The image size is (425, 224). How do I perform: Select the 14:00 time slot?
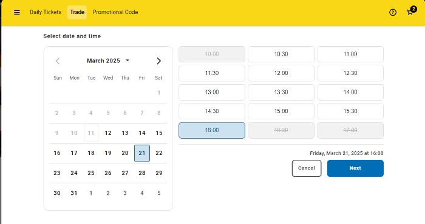pos(350,92)
